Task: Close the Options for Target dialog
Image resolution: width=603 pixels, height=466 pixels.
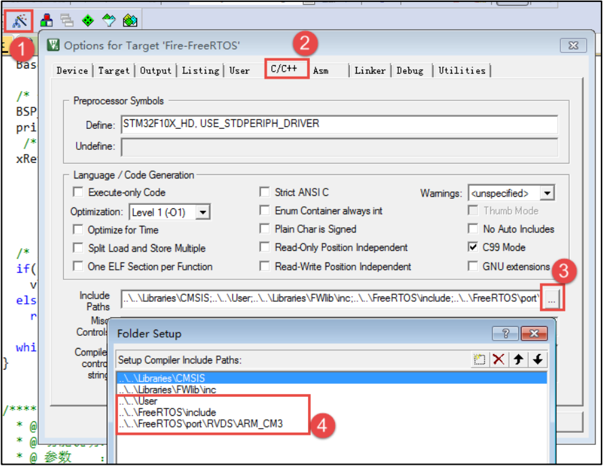Action: coord(573,45)
